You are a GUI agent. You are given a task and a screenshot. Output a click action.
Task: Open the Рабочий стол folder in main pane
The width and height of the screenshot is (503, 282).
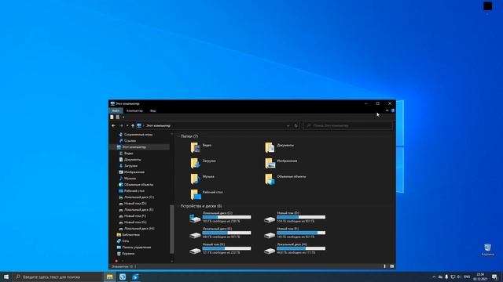click(x=207, y=194)
